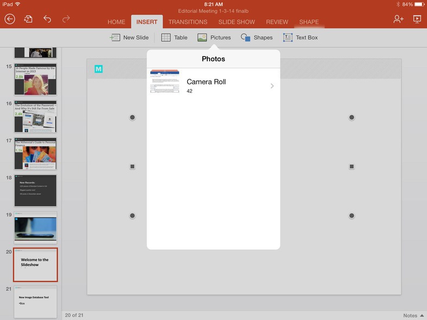This screenshot has height=320, width=427.
Task: Select the REVIEW tab
Action: point(277,22)
